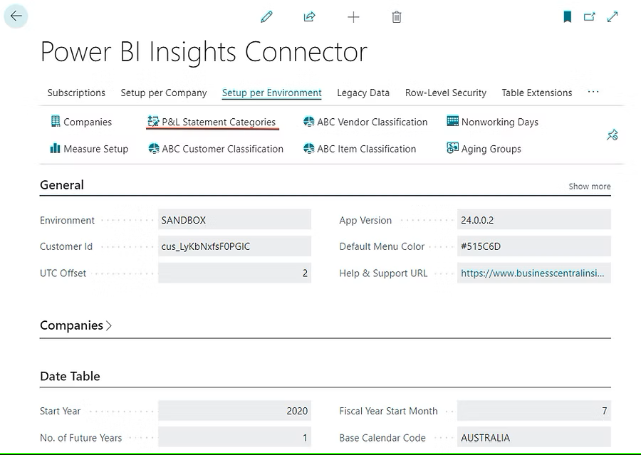Viewport: 641px width, 455px height.
Task: Click the trash delete icon
Action: click(397, 17)
